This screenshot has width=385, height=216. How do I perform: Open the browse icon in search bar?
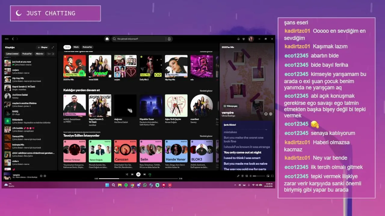[x=169, y=39]
